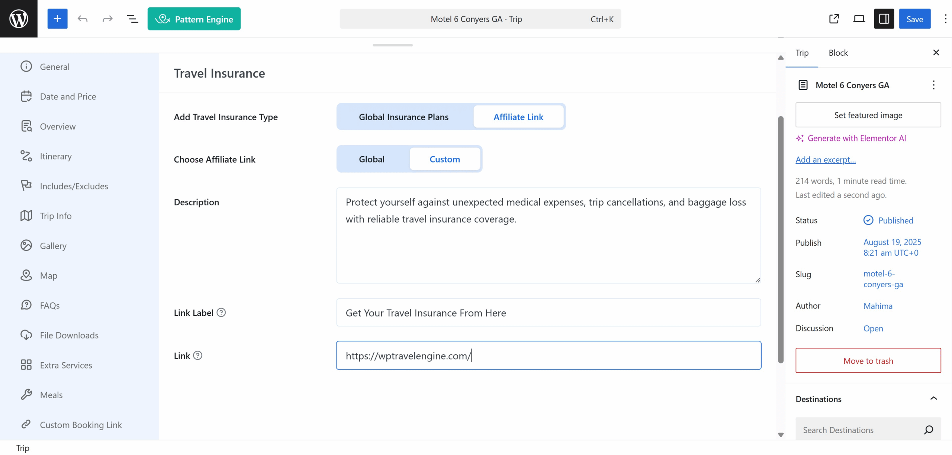The image size is (952, 455).
Task: Open Document Overview list icon
Action: click(132, 19)
